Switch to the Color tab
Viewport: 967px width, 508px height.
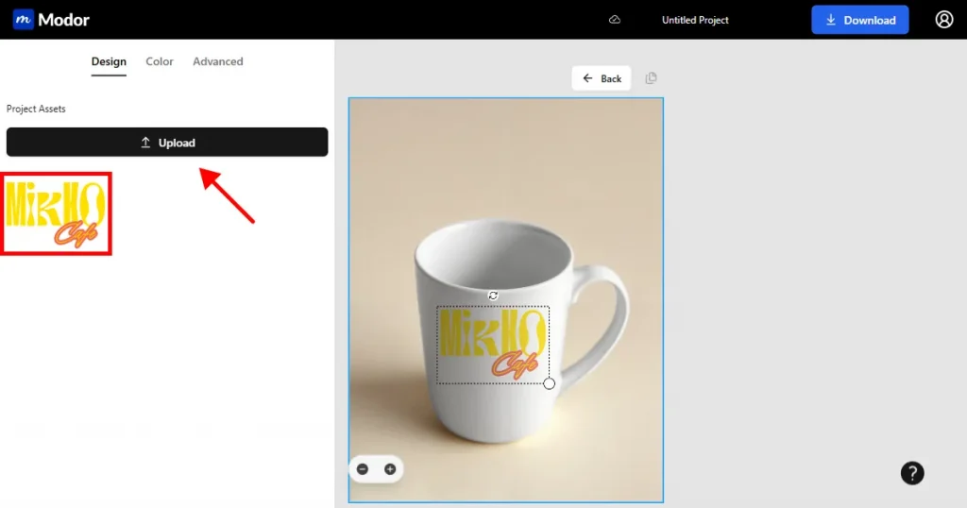point(159,61)
